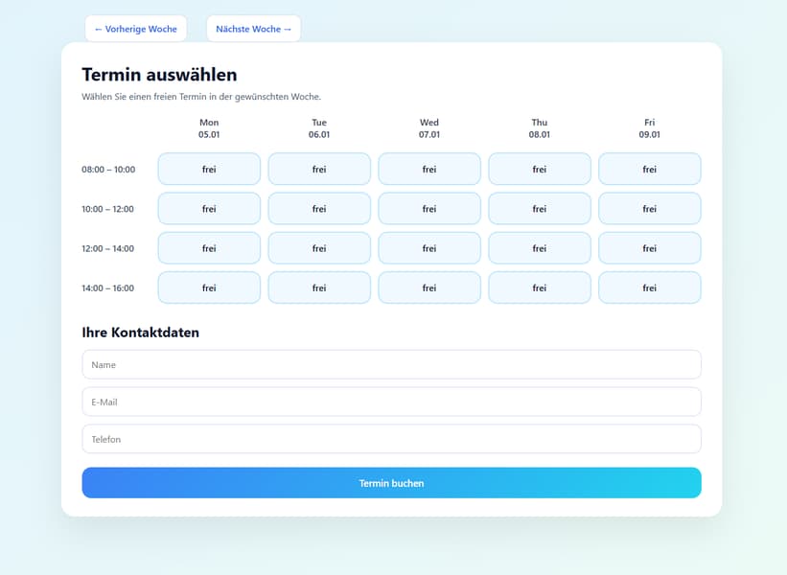Pick Friday 10:00–12:00 frei appointment
787x575 pixels.
point(650,208)
